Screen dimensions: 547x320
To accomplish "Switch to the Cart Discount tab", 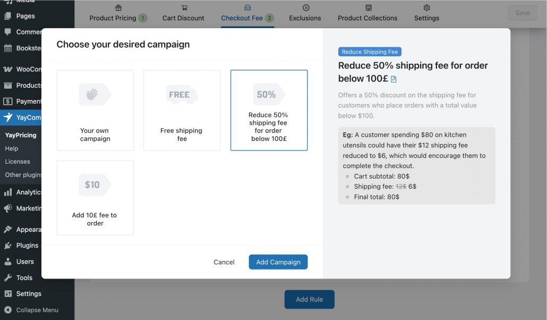I will click(183, 14).
